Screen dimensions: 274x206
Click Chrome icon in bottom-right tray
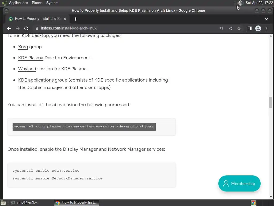[x=254, y=203]
